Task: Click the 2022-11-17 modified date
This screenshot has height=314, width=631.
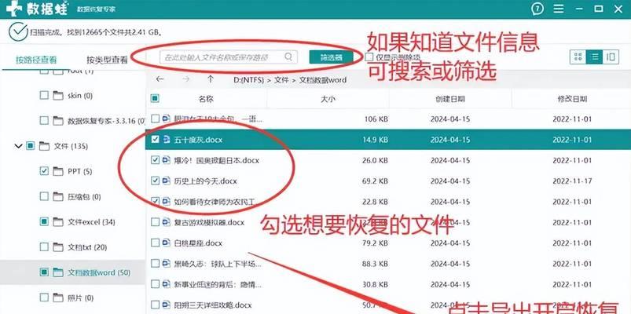Action: [x=572, y=181]
